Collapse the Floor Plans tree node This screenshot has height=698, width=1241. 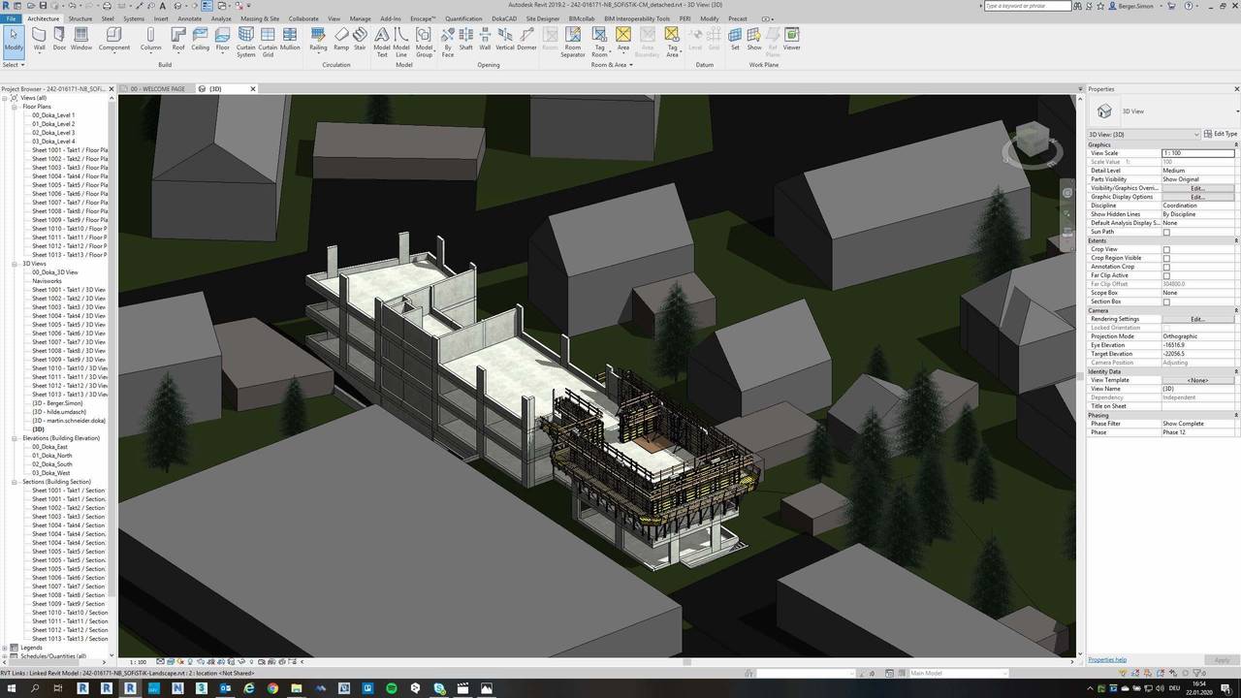(16, 107)
